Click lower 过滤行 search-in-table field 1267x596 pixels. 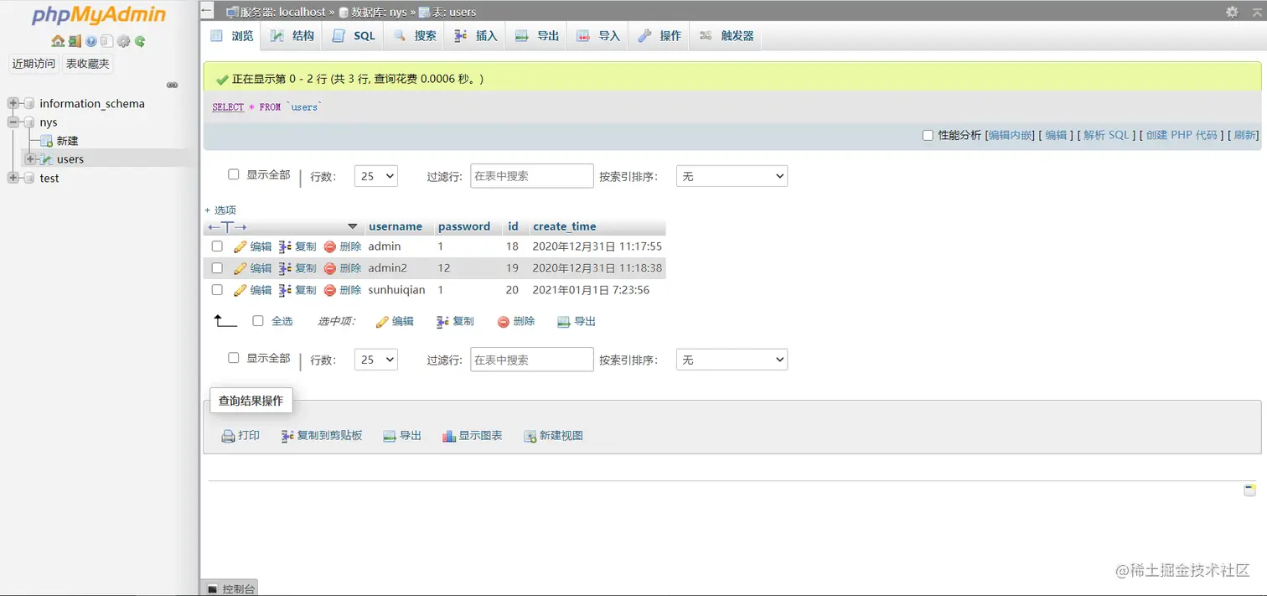(x=532, y=360)
